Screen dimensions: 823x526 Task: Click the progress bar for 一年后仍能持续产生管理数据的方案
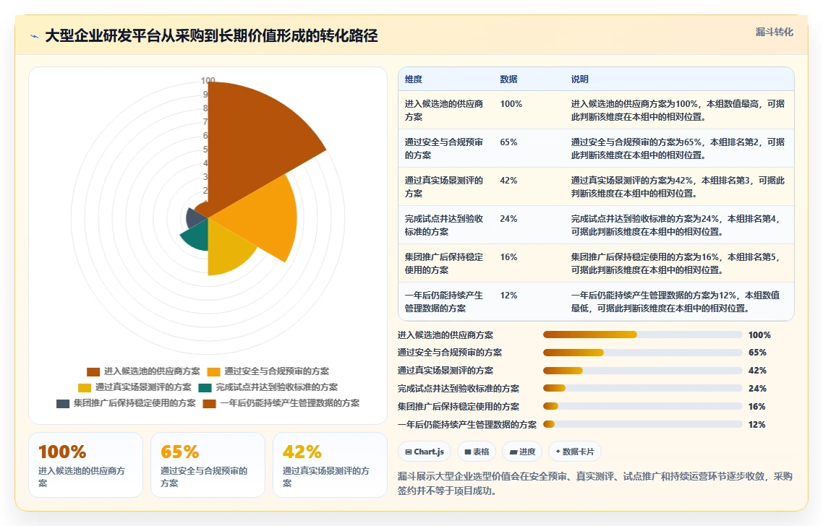click(x=642, y=424)
